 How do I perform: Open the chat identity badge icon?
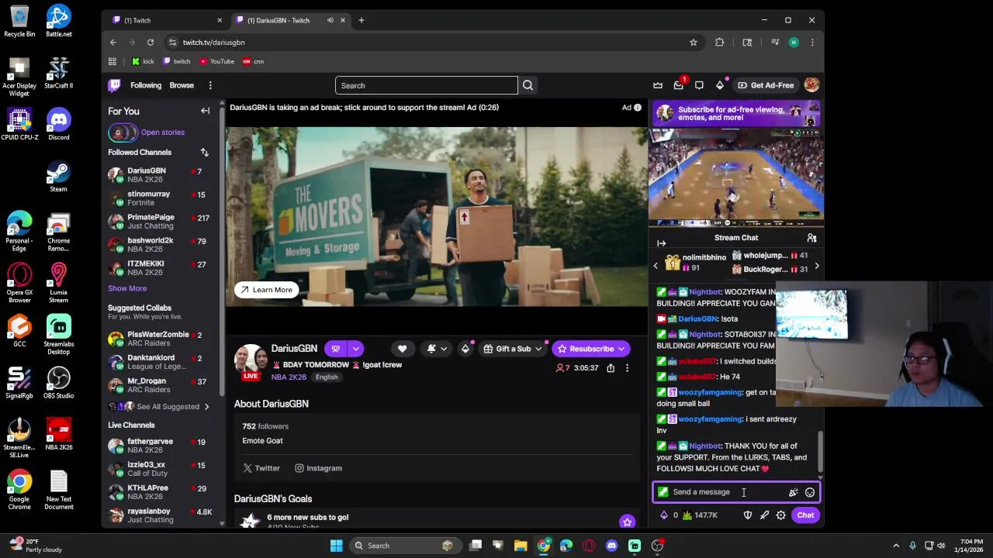[663, 492]
